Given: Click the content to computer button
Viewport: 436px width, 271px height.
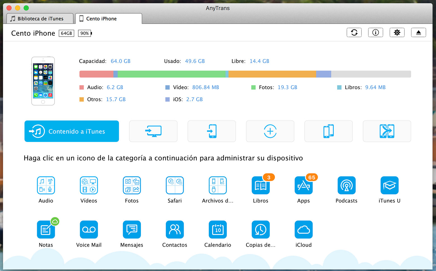Looking at the screenshot, I should tap(153, 131).
